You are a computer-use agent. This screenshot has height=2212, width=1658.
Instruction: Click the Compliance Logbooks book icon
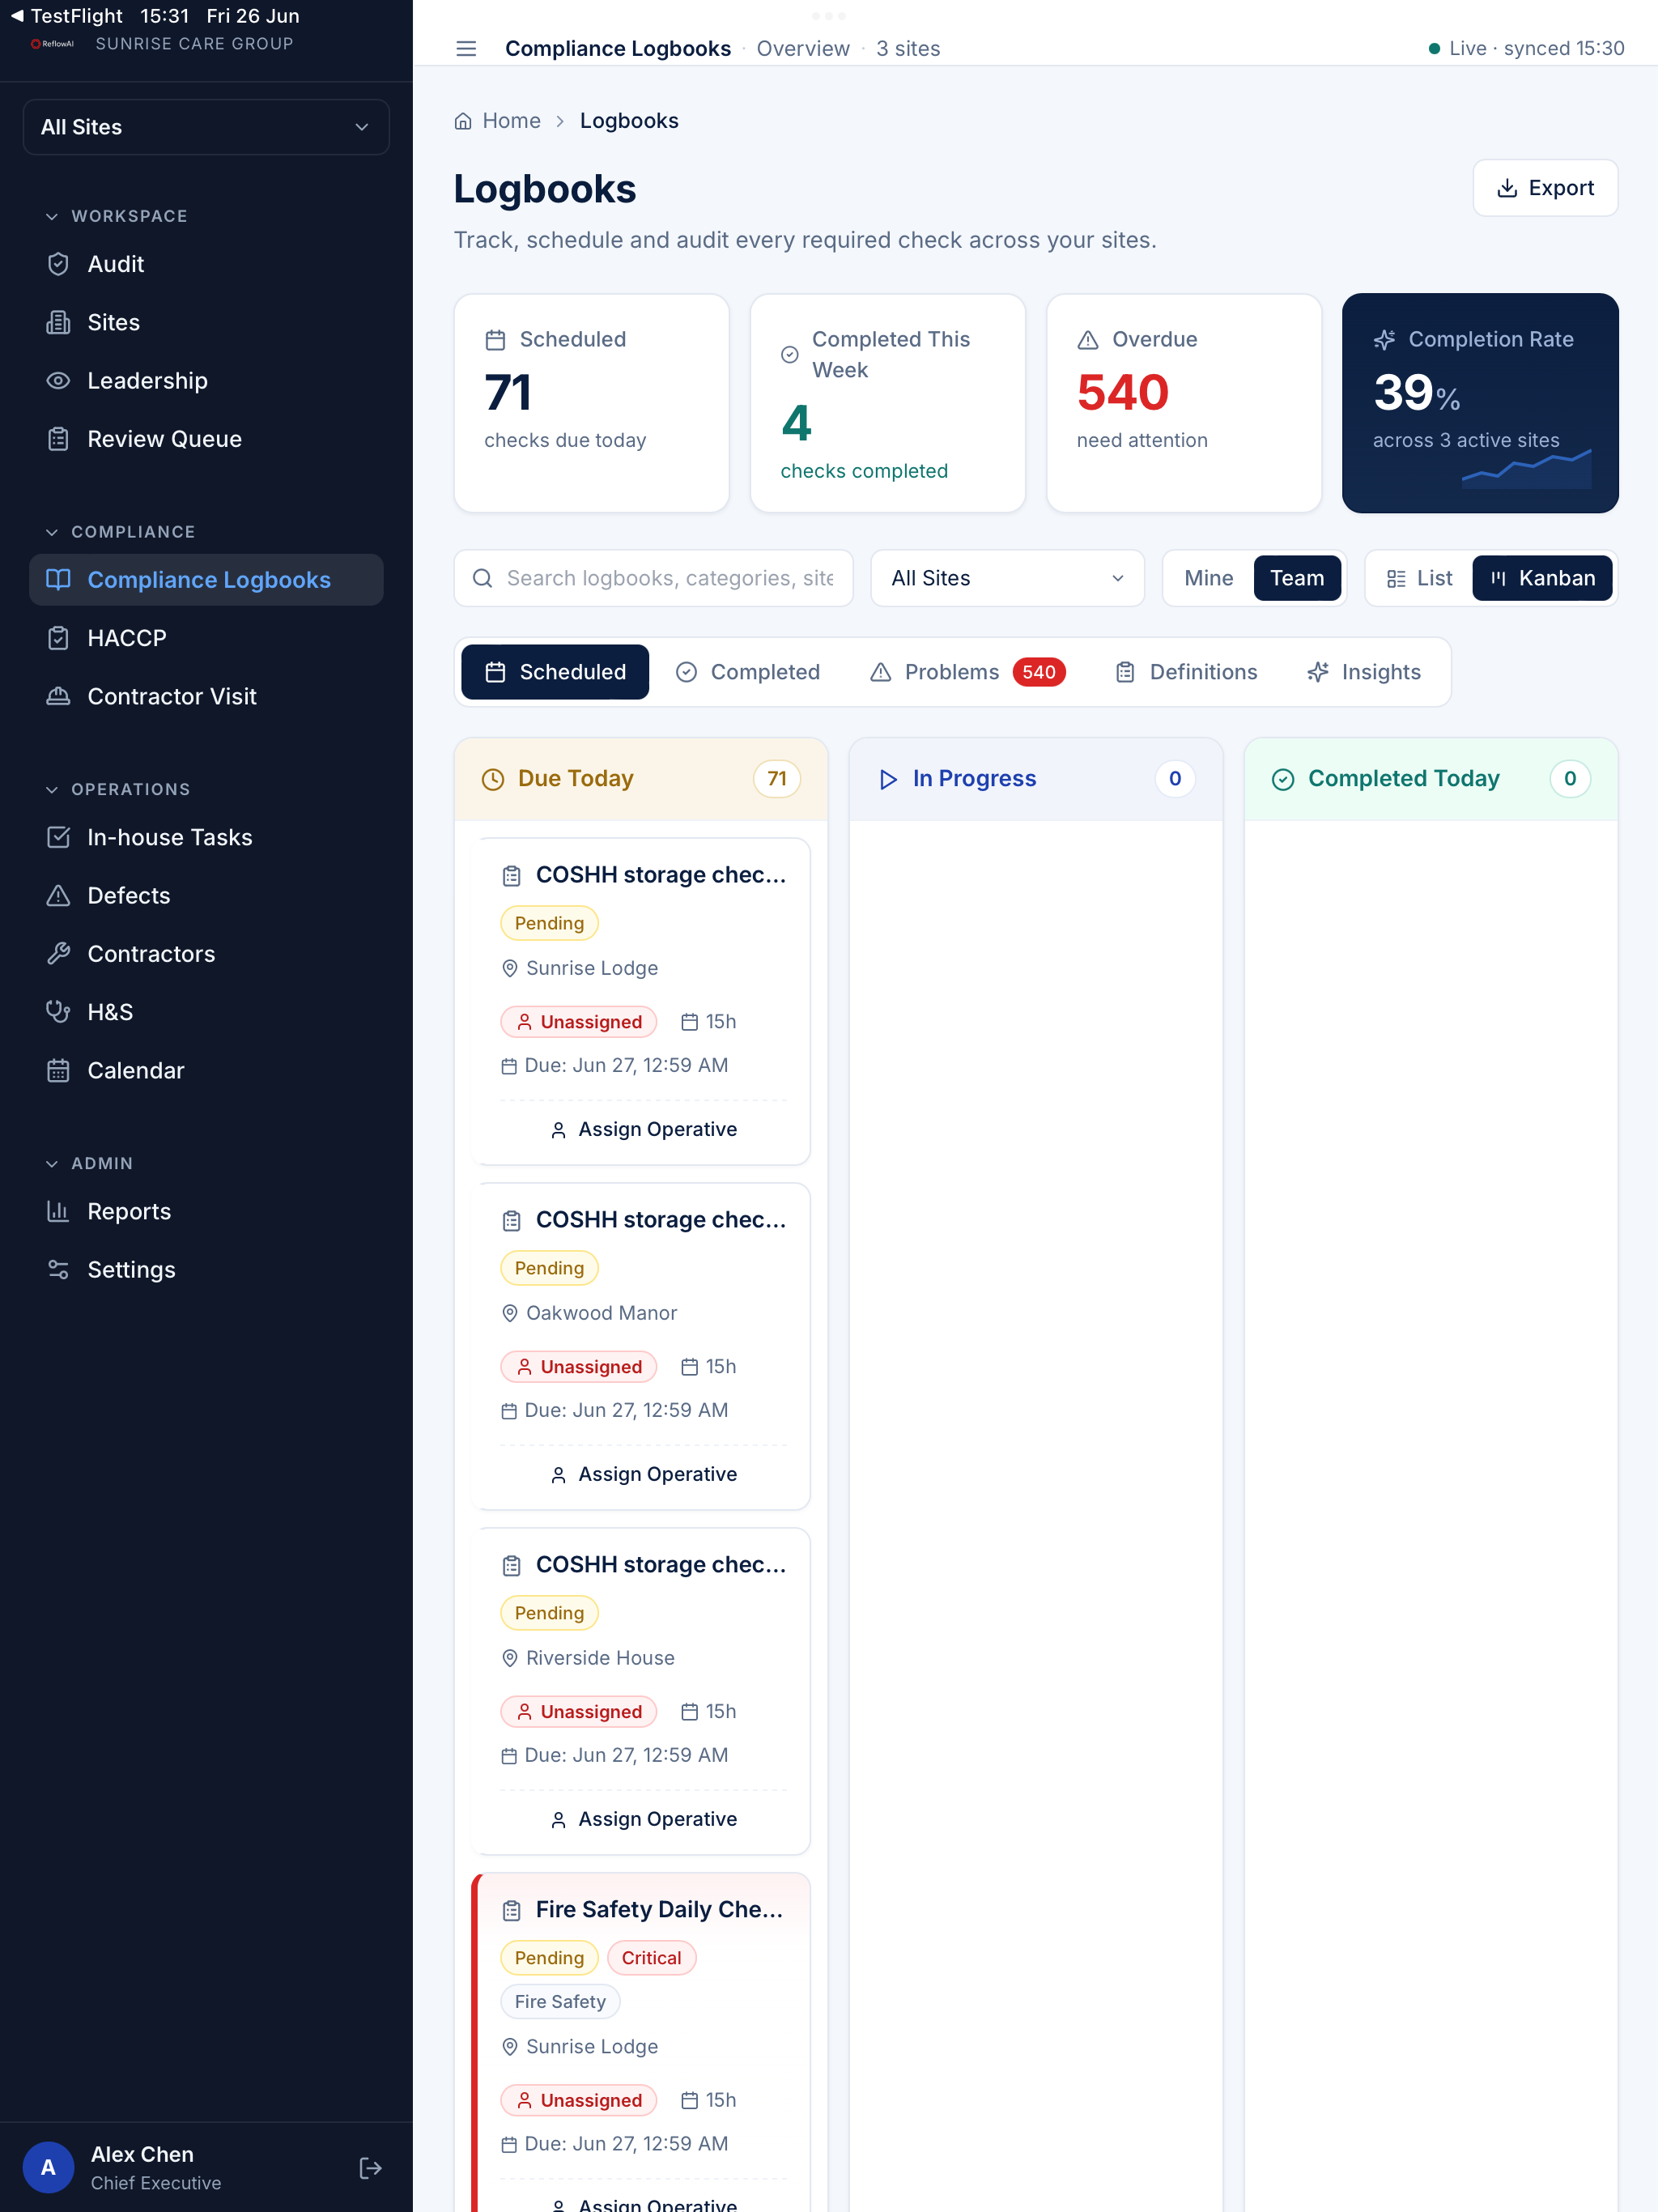click(x=58, y=580)
